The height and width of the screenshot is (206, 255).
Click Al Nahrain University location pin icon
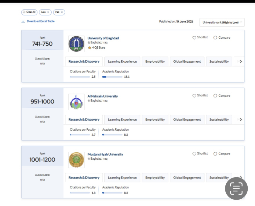click(89, 101)
